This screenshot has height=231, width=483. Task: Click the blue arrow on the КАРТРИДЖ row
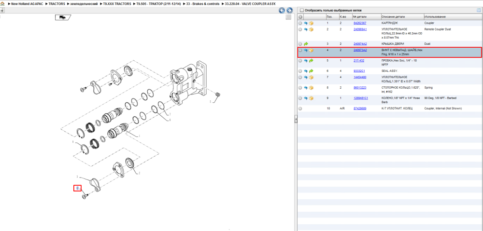(x=306, y=23)
